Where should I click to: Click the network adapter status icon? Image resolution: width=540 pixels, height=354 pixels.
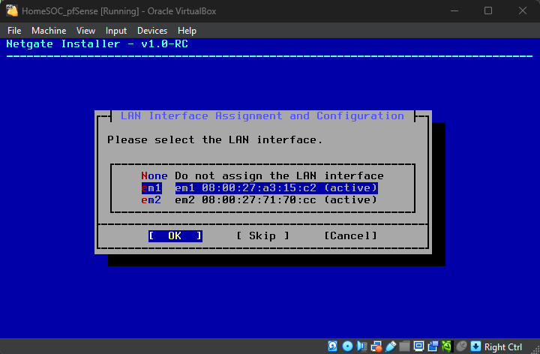coord(376,346)
